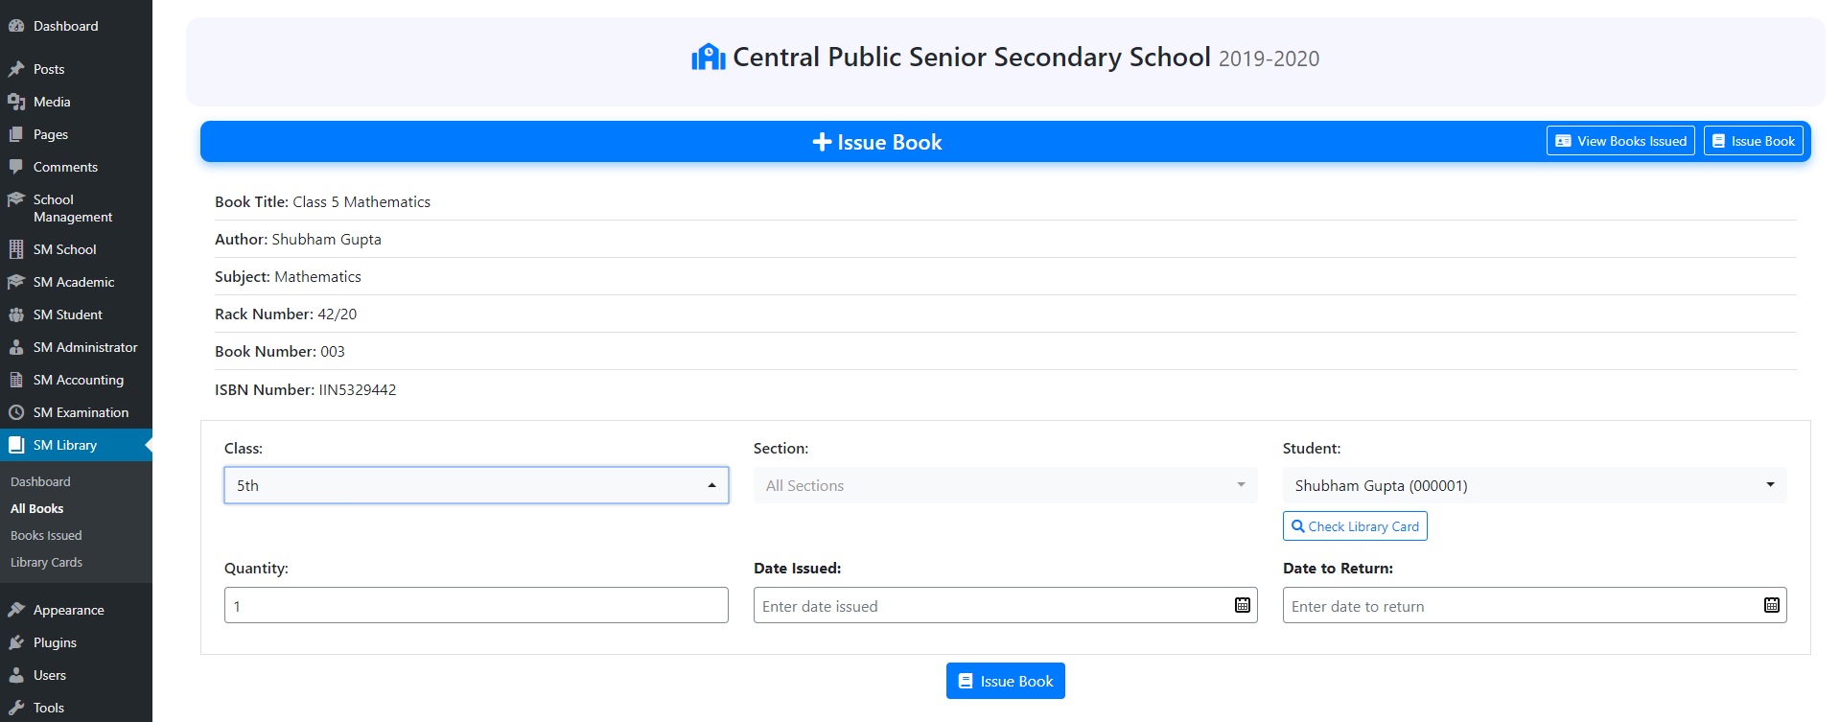The image size is (1840, 722).
Task: Click the SM Accounting icon
Action: click(16, 380)
